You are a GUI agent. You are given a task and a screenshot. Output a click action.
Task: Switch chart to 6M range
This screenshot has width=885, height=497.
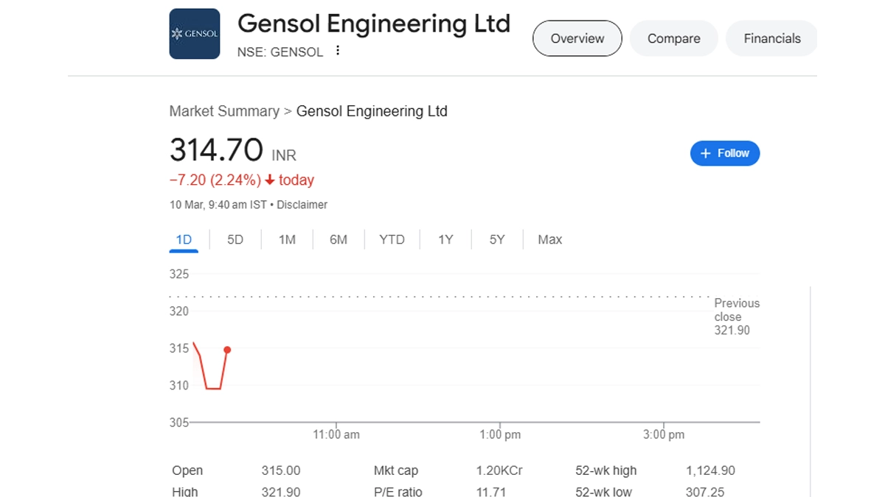coord(339,239)
